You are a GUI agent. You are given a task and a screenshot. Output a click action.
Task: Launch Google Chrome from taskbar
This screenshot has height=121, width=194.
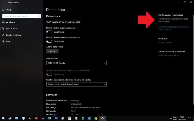click(96, 118)
